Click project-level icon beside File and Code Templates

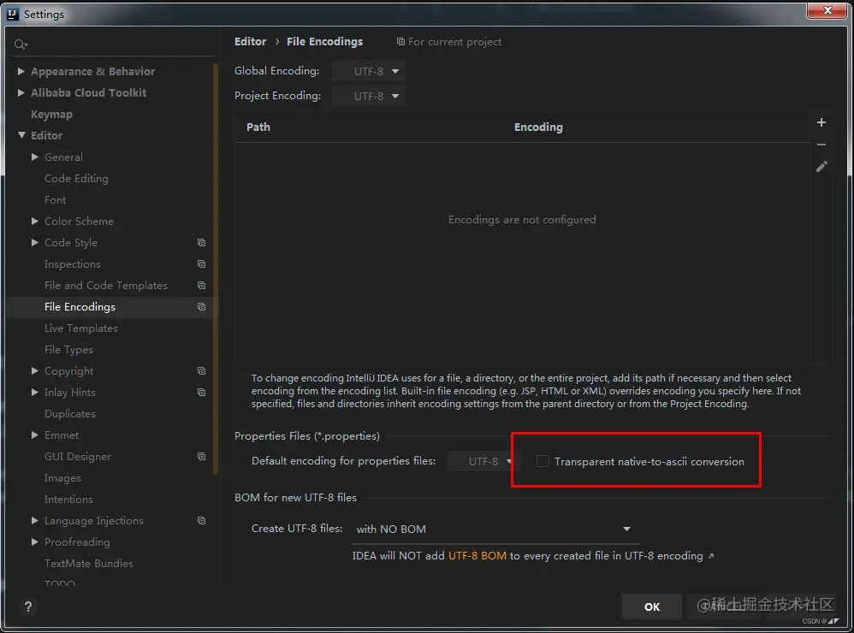[x=201, y=285]
